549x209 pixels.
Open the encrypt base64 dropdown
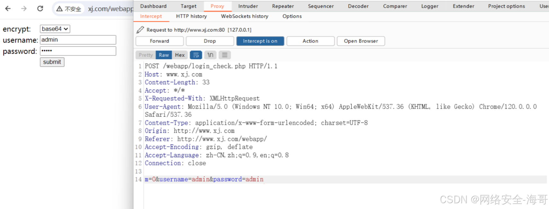(55, 29)
